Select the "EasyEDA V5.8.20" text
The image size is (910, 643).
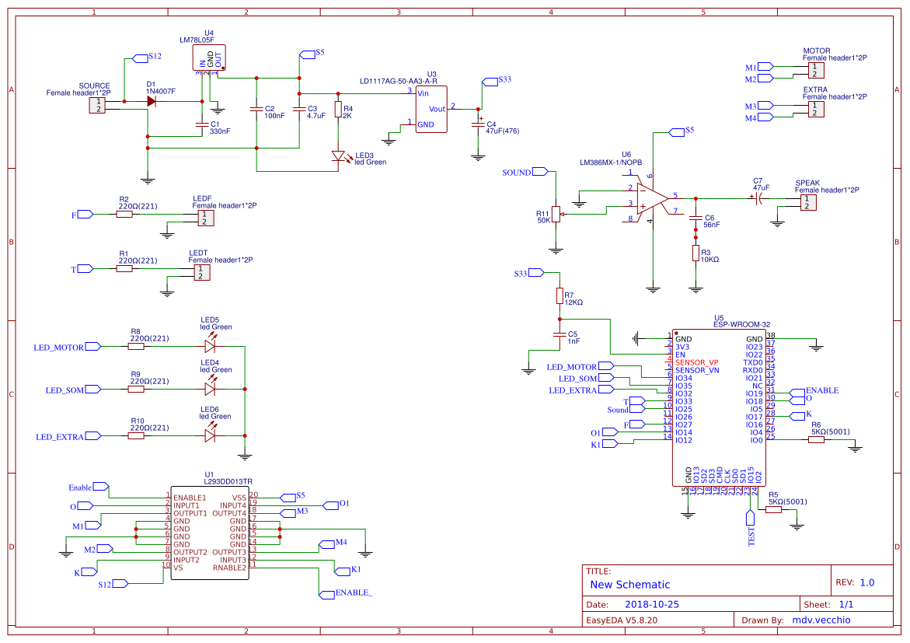click(622, 620)
